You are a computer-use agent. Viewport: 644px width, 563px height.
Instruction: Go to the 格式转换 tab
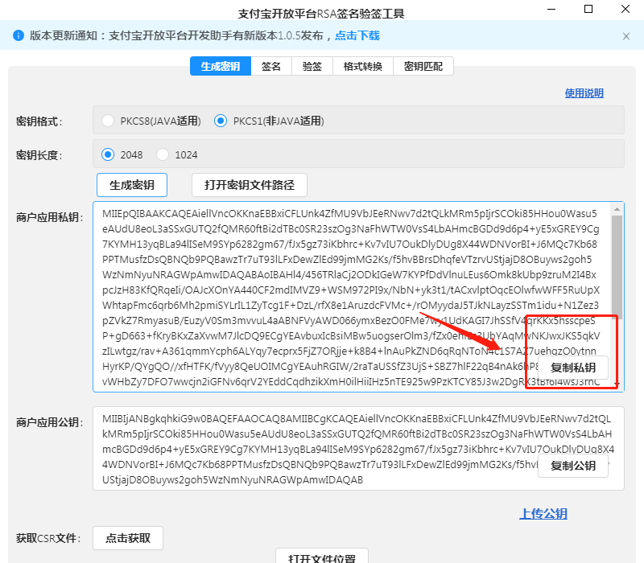point(363,67)
